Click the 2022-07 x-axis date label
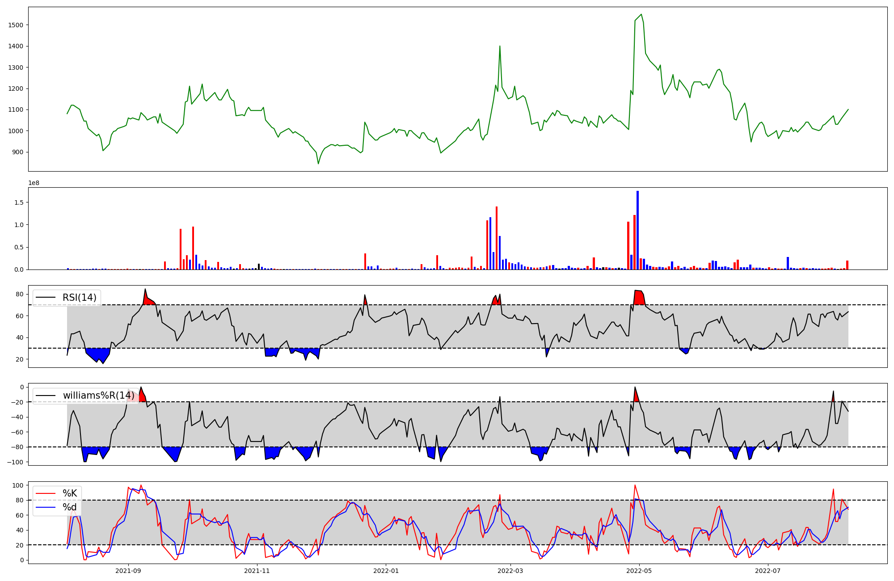The image size is (894, 581). tap(767, 571)
